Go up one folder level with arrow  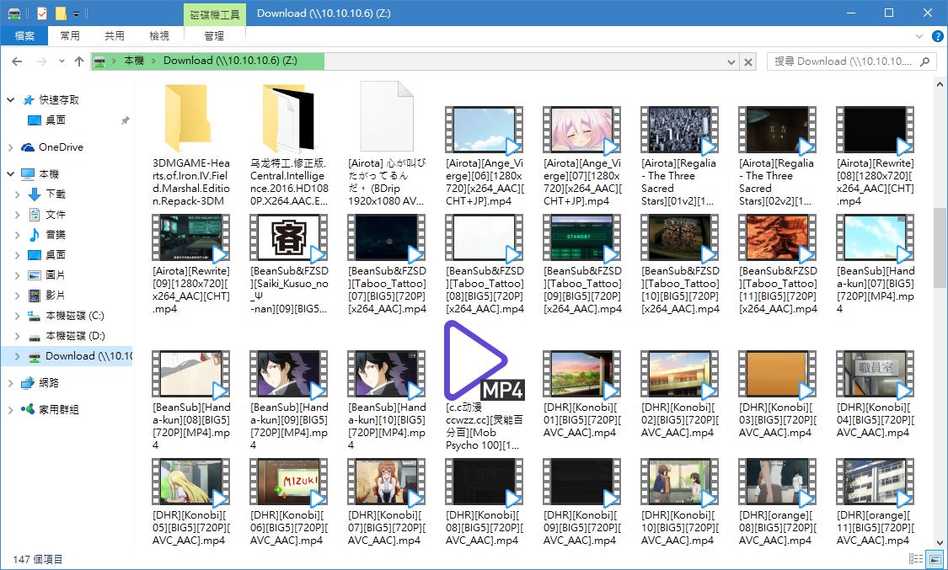pyautogui.click(x=79, y=61)
